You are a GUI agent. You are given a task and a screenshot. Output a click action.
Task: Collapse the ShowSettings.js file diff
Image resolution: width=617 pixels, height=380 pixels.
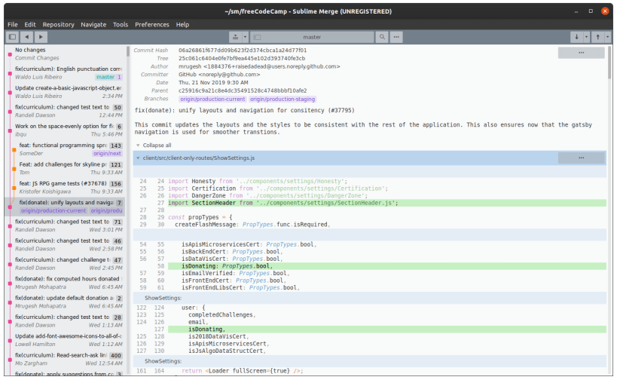[138, 158]
